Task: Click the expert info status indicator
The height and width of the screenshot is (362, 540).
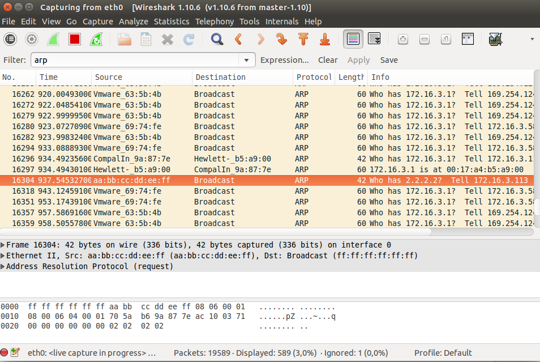Action: pyautogui.click(x=5, y=353)
